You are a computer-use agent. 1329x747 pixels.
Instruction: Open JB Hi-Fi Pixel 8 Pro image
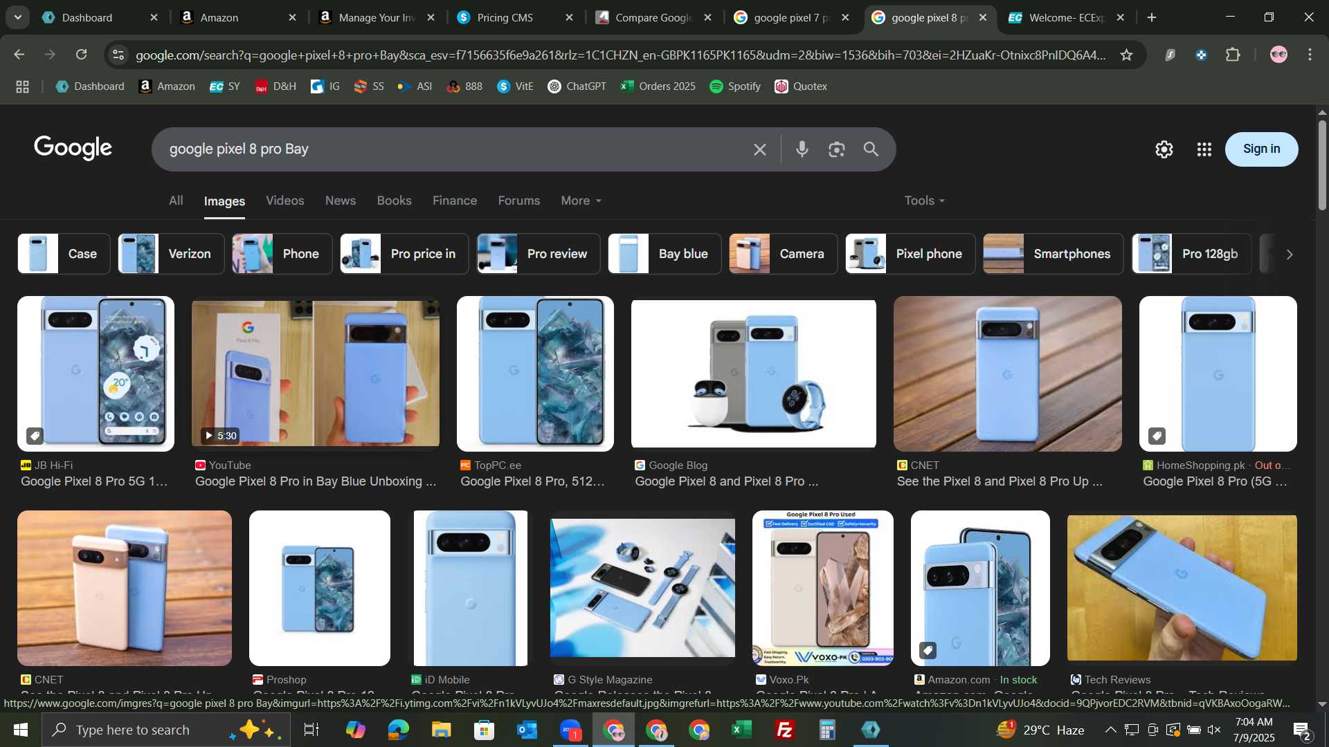[96, 373]
